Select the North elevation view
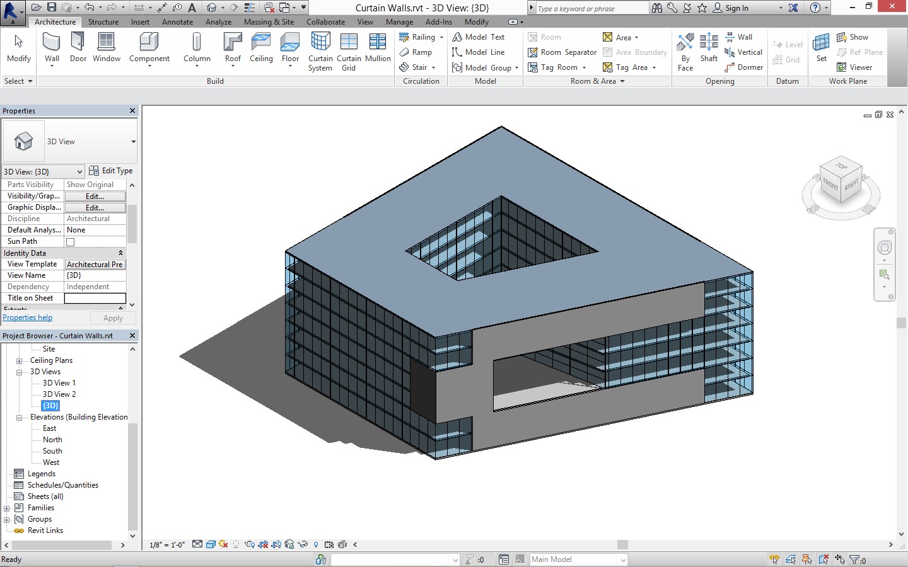 (52, 440)
